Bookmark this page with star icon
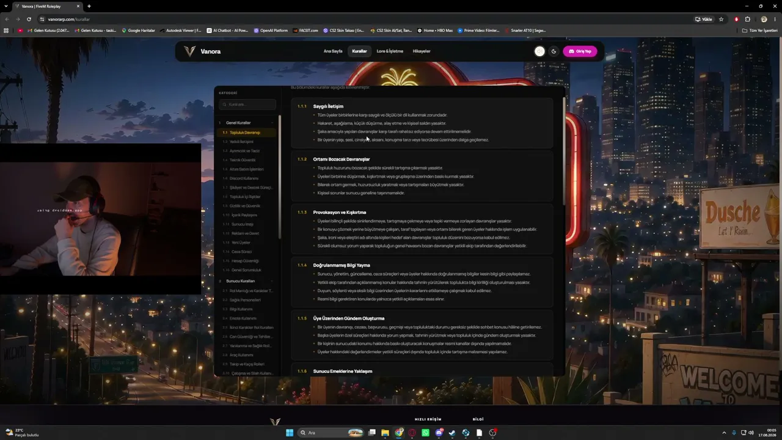Viewport: 782px width, 440px height. (x=721, y=19)
